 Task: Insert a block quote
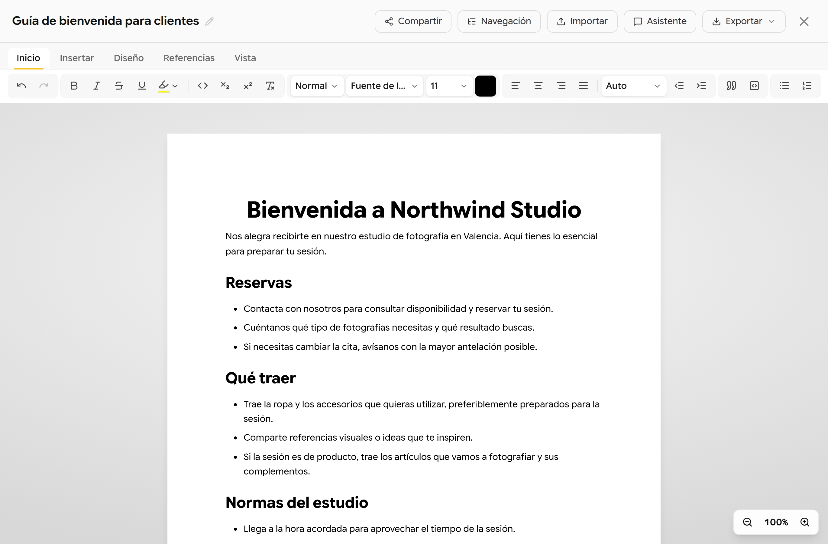click(731, 86)
